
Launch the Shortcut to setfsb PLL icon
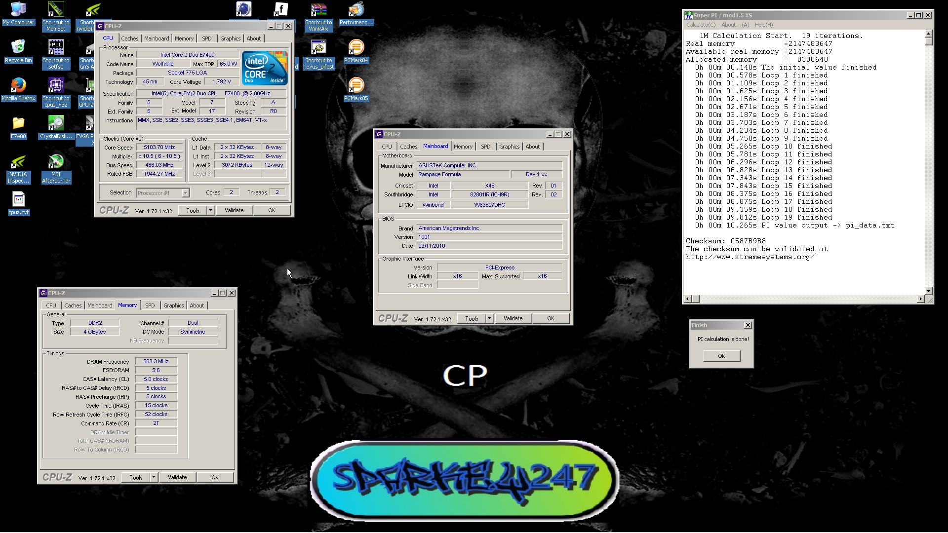[x=56, y=54]
